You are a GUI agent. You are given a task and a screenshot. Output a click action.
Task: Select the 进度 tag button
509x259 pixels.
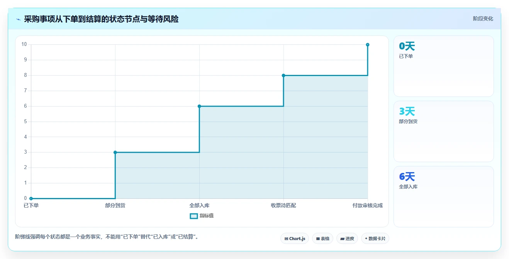[x=347, y=239]
